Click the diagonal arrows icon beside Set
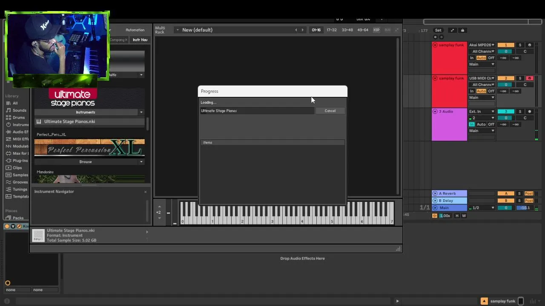The height and width of the screenshot is (306, 545). [452, 30]
